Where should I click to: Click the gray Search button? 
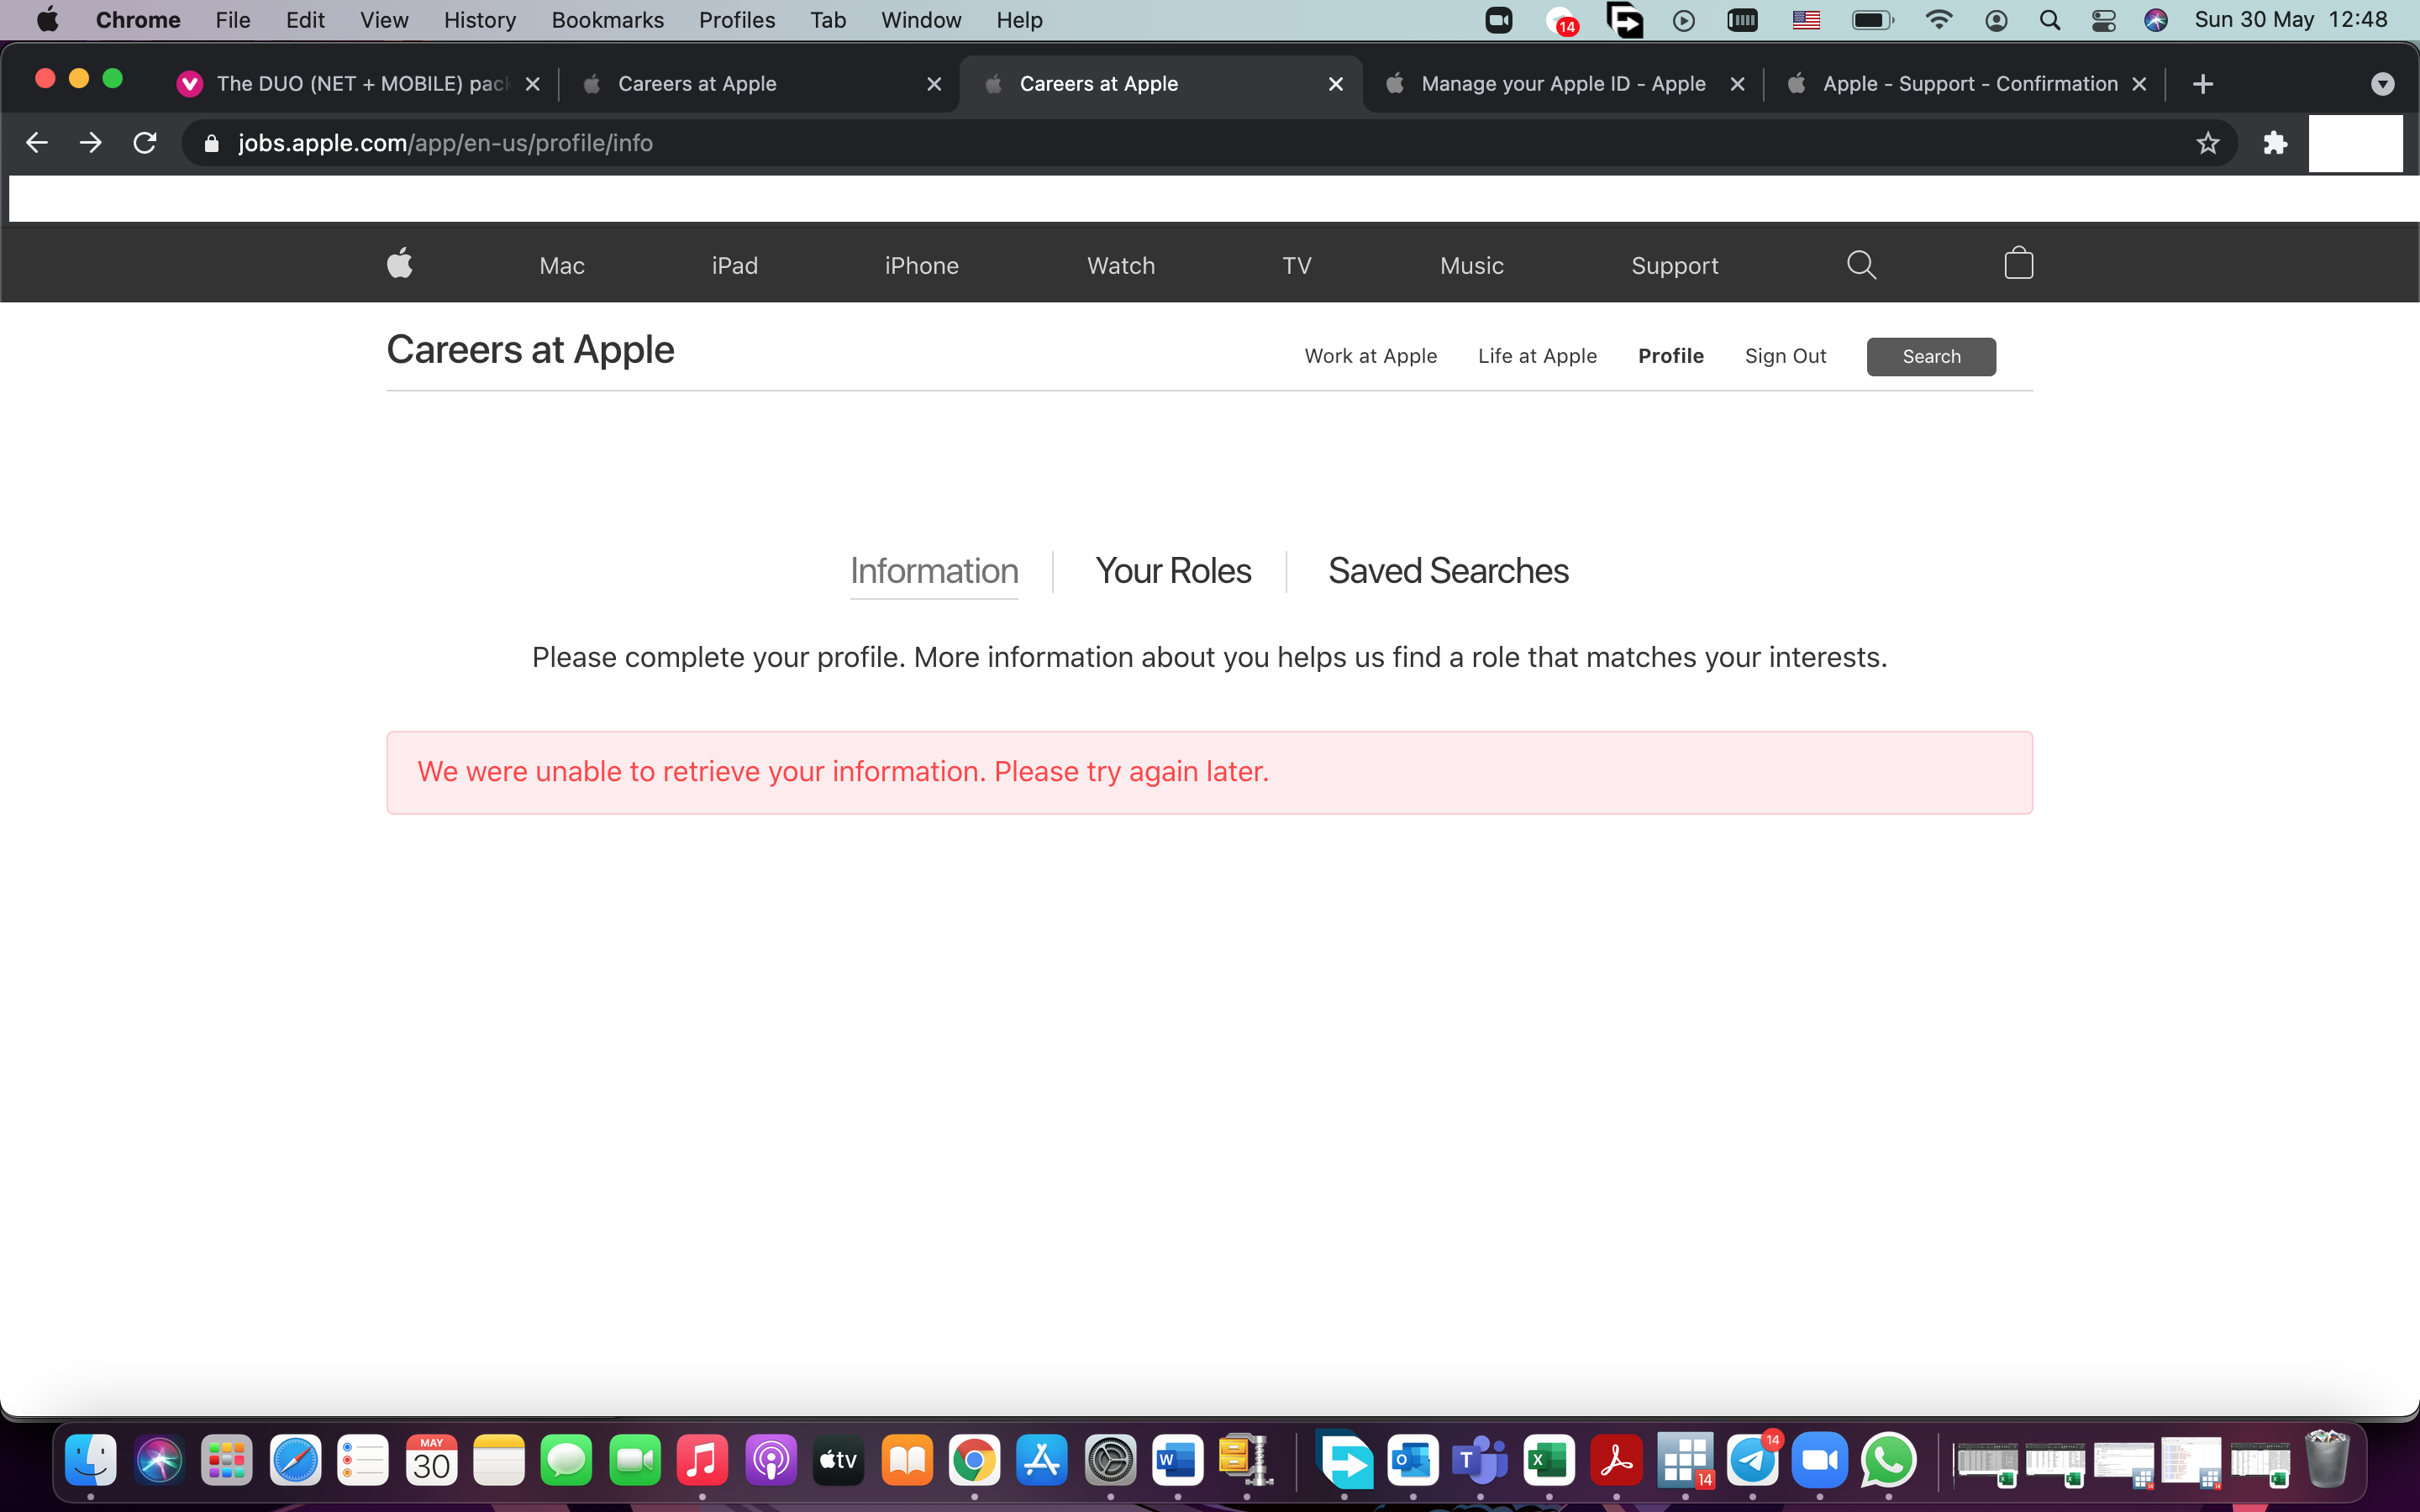point(1930,356)
